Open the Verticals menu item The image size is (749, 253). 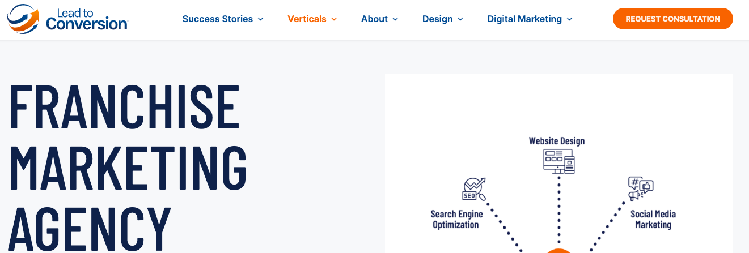coord(307,19)
